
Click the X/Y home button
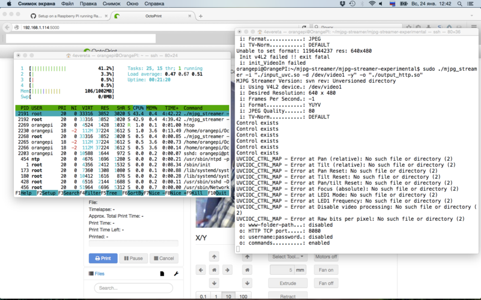(215, 269)
